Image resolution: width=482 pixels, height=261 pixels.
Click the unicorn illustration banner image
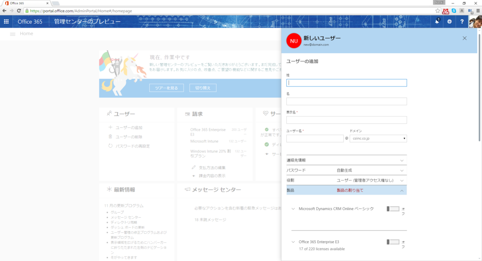click(123, 73)
